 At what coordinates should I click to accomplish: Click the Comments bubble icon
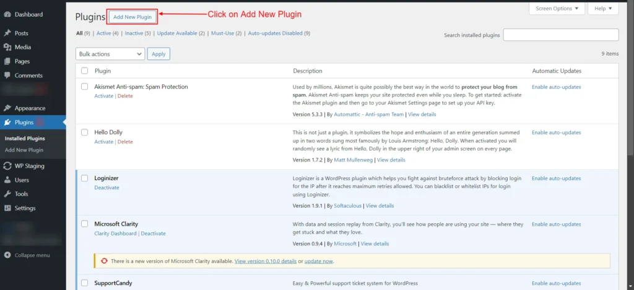tap(7, 75)
